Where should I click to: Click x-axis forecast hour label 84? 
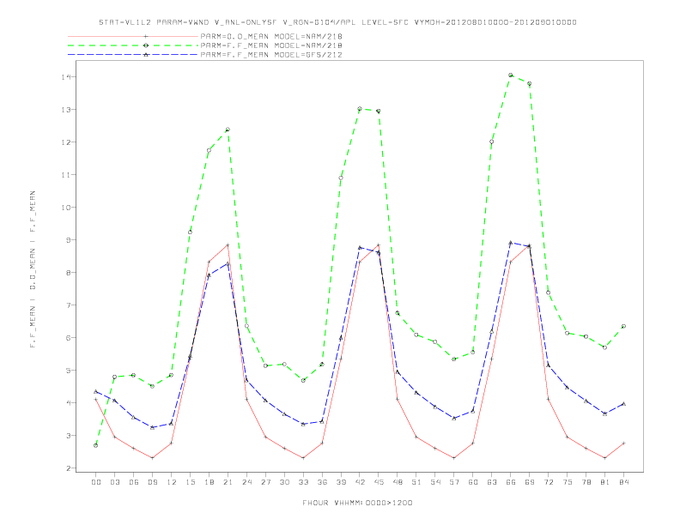click(624, 482)
